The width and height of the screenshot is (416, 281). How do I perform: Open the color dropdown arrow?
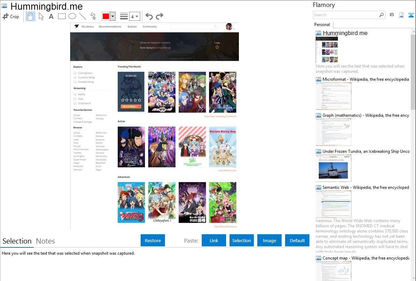[113, 16]
